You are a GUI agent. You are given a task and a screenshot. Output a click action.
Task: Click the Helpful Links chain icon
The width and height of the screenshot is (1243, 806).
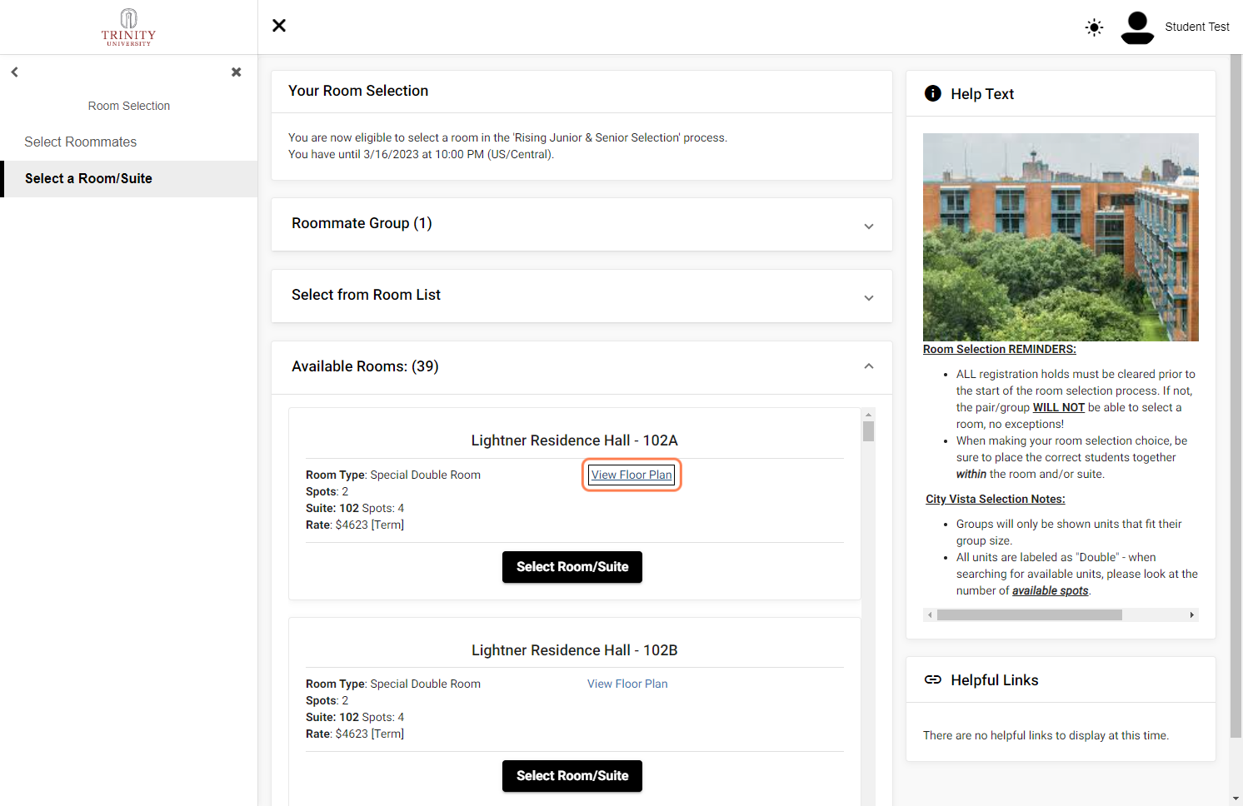[933, 680]
